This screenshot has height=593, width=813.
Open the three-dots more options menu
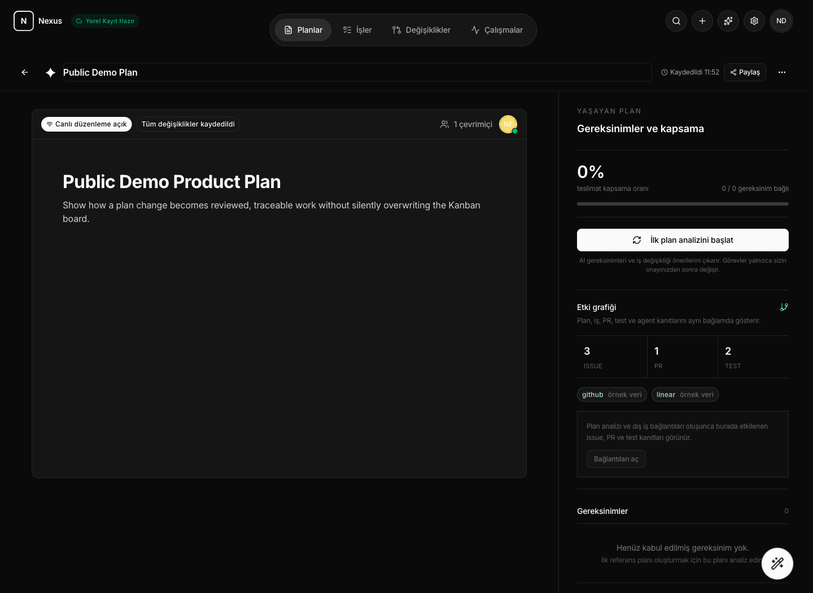[782, 72]
